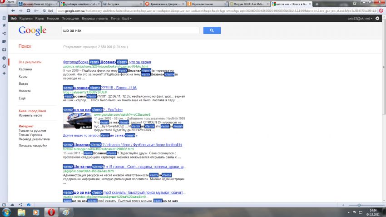Choose Только на русском filter

pyautogui.click(x=32, y=131)
